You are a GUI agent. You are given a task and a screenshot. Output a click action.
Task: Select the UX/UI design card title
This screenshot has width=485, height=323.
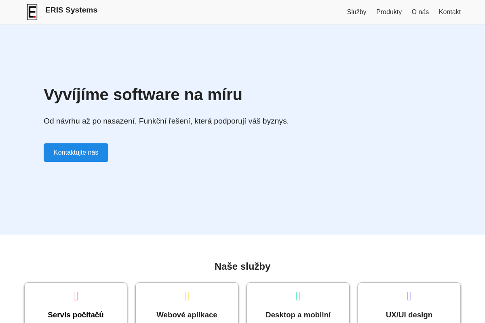click(409, 315)
